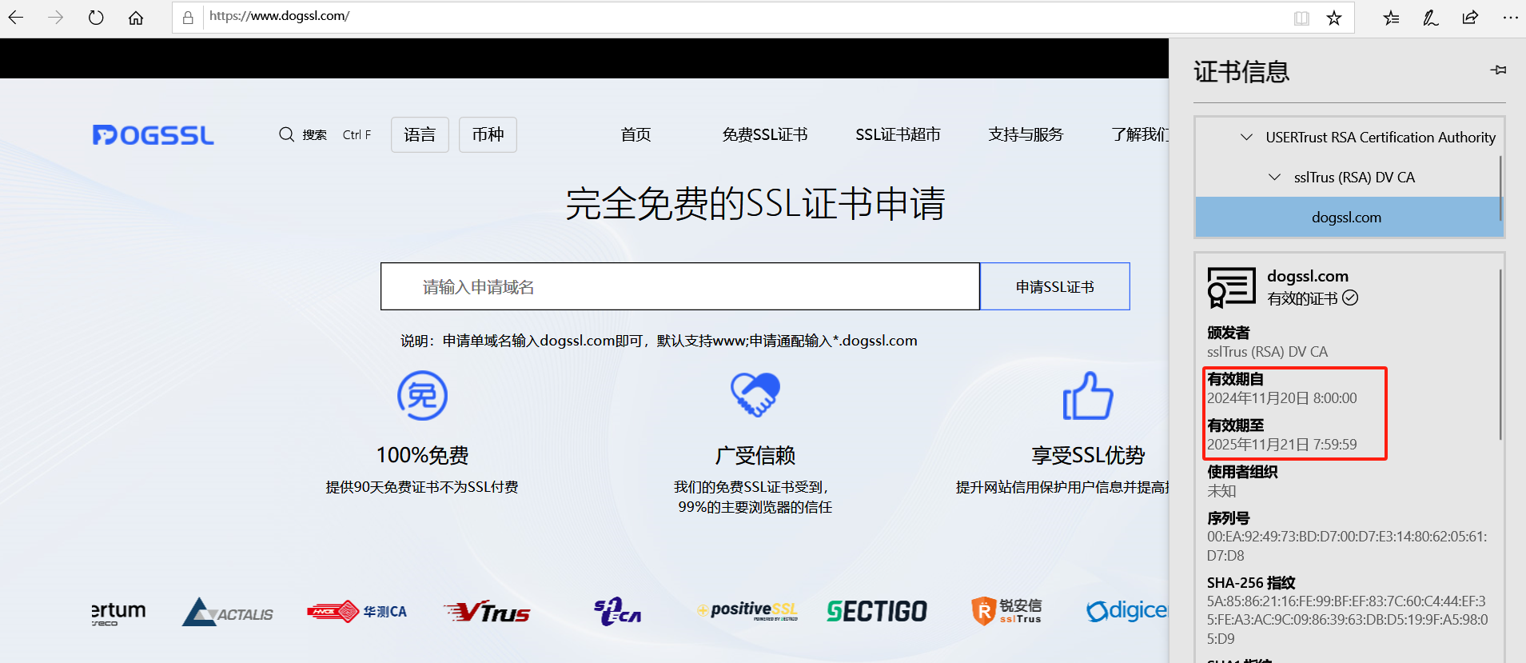Screen dimensions: 1526x663
Task: Collapse the USERTrust RSA Certification Authority node
Action: point(1246,137)
